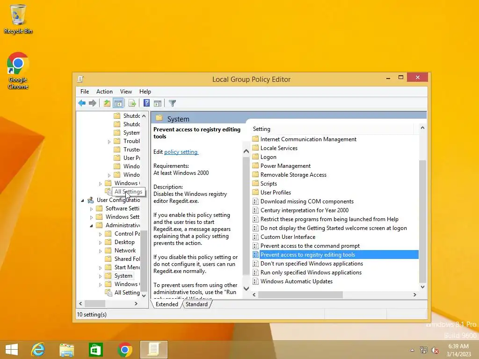The width and height of the screenshot is (479, 359).
Task: Open the Windows Store taskbar icon
Action: [95, 350]
